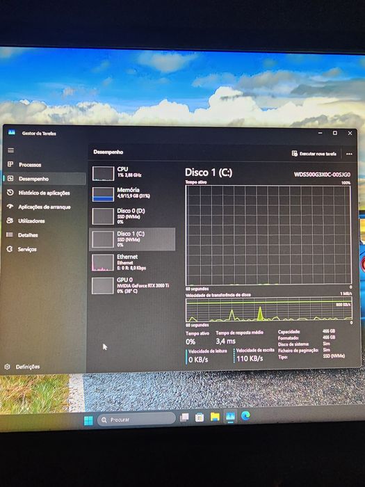The height and width of the screenshot is (487, 365).
Task: Click the Tempo ativo disk graph
Action: coord(268,235)
